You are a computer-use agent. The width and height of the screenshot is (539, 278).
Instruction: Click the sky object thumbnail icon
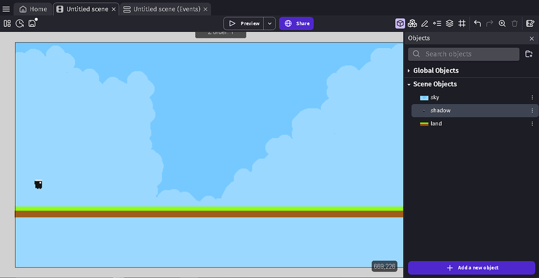tap(424, 98)
